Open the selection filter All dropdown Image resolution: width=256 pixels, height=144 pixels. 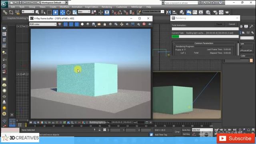pos(28,12)
